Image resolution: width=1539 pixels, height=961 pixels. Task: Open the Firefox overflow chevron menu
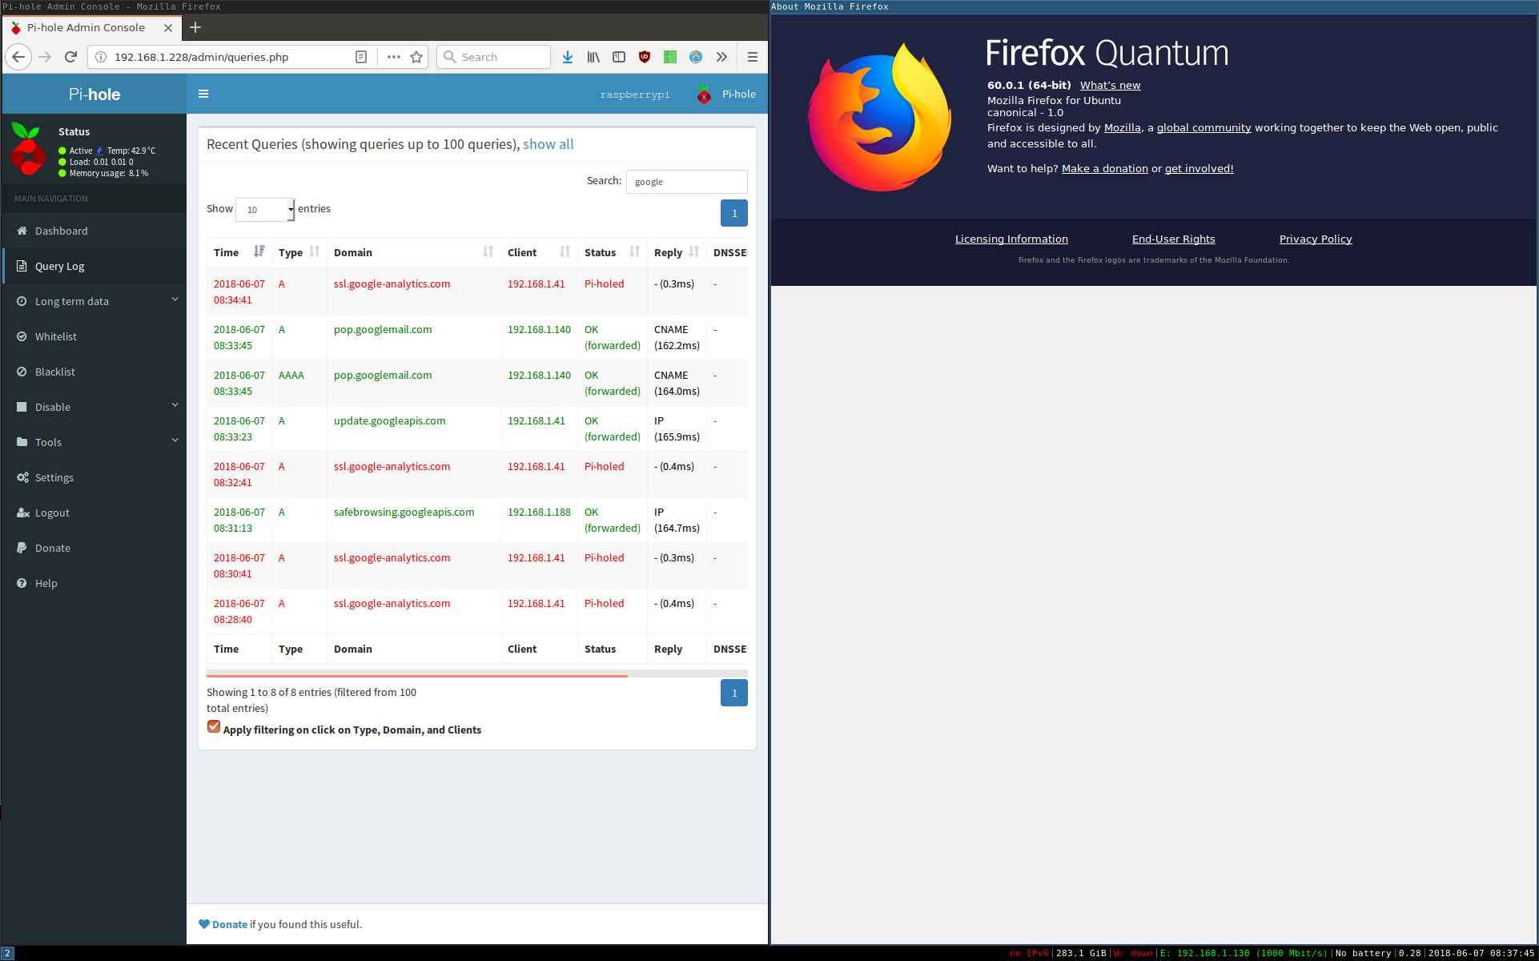point(721,57)
